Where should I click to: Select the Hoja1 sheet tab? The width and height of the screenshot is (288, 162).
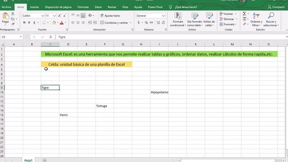28,160
